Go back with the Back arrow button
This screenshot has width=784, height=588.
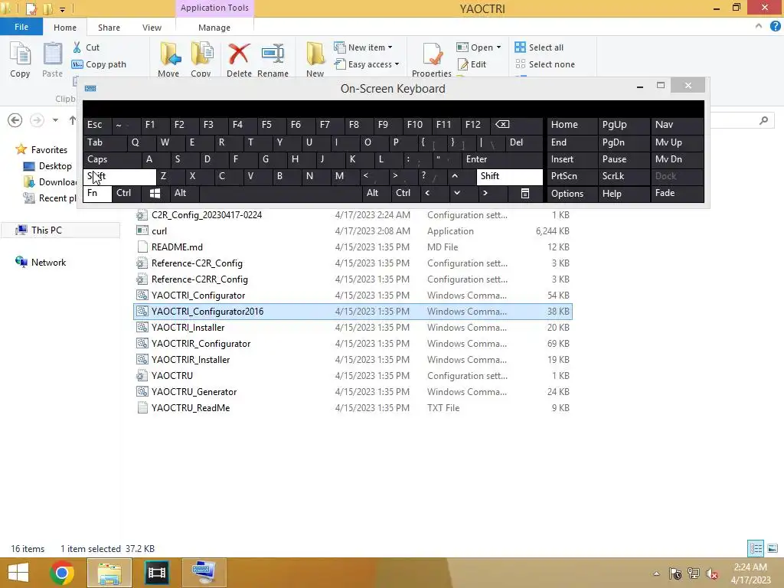pos(15,120)
